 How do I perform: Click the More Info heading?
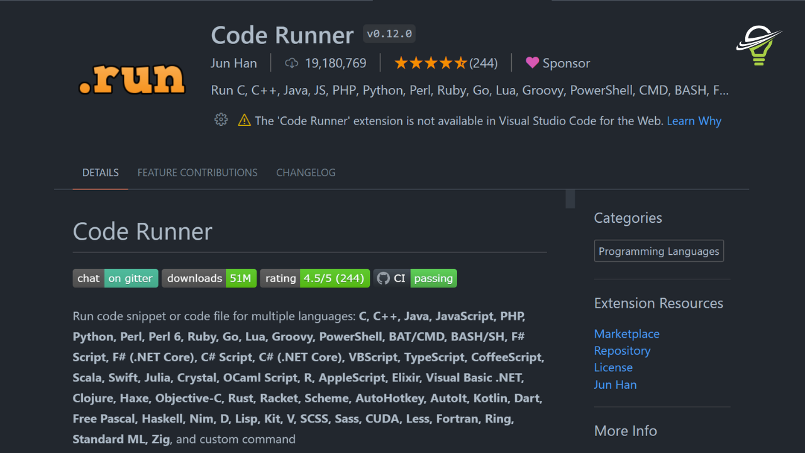coord(626,431)
